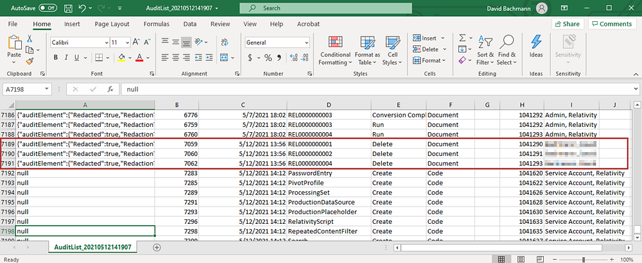Image resolution: width=642 pixels, height=263 pixels.
Task: Click the Decrease Indent icon
Action: point(200,57)
